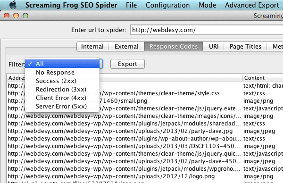Open the Mode menu
This screenshot has width=283, height=183.
click(x=208, y=5)
